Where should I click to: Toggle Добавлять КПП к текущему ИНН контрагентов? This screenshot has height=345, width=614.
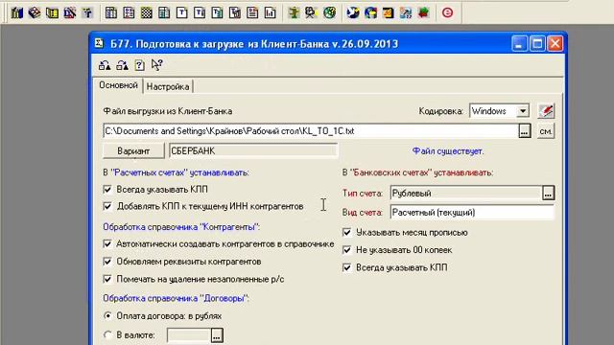[x=107, y=206]
